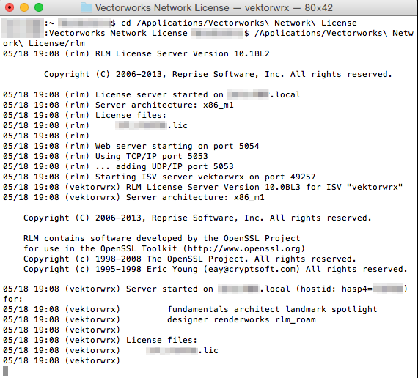Click the 'fundamentals architect landmark spotlight' line
Screen dimensions: 418x378
pyautogui.click(x=272, y=309)
